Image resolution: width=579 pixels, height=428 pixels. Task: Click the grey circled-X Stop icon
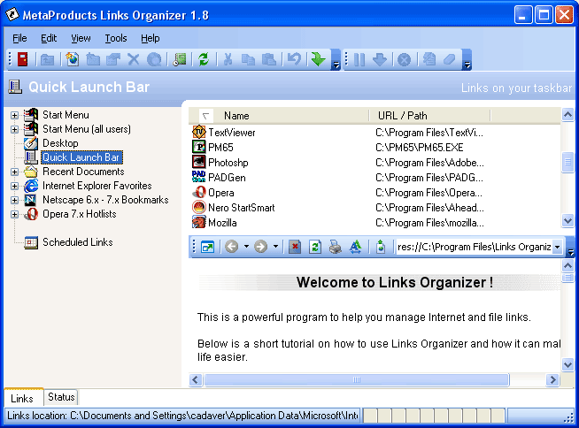pyautogui.click(x=405, y=59)
